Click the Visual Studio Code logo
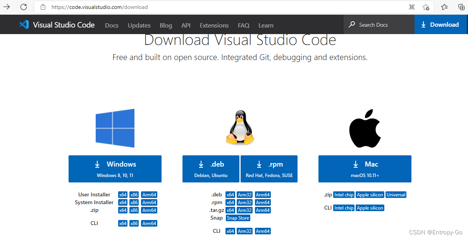Screen dimensions: 468x239 click(x=23, y=24)
